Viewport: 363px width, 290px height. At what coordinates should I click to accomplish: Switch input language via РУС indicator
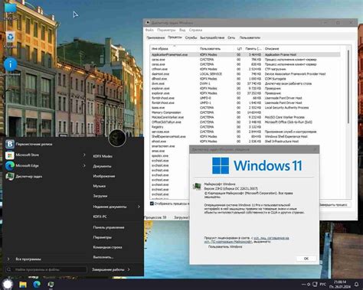point(322,284)
